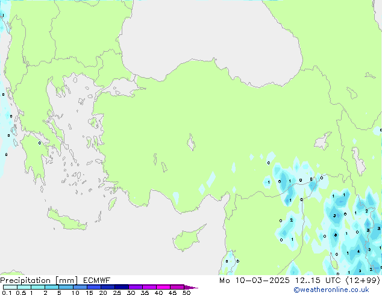Screen dimensions: 382x295
Task: Click the 40–45 mm magenta legend swatch
Action: pyautogui.click(x=163, y=287)
